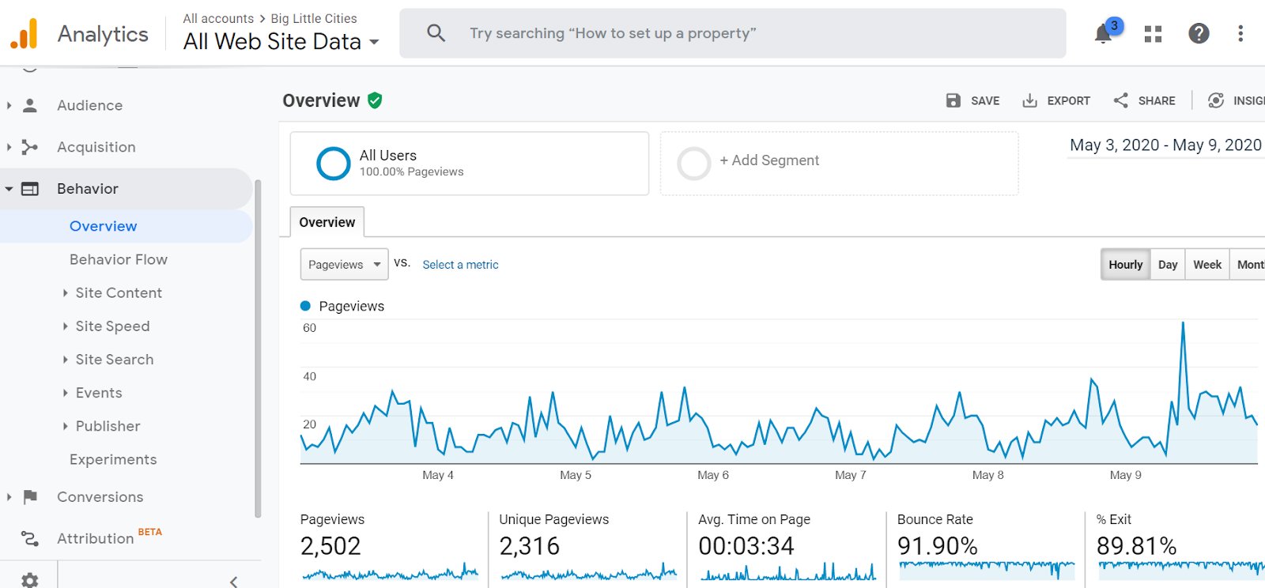Expand Site Speed submenu
The width and height of the screenshot is (1265, 588).
[x=65, y=326]
